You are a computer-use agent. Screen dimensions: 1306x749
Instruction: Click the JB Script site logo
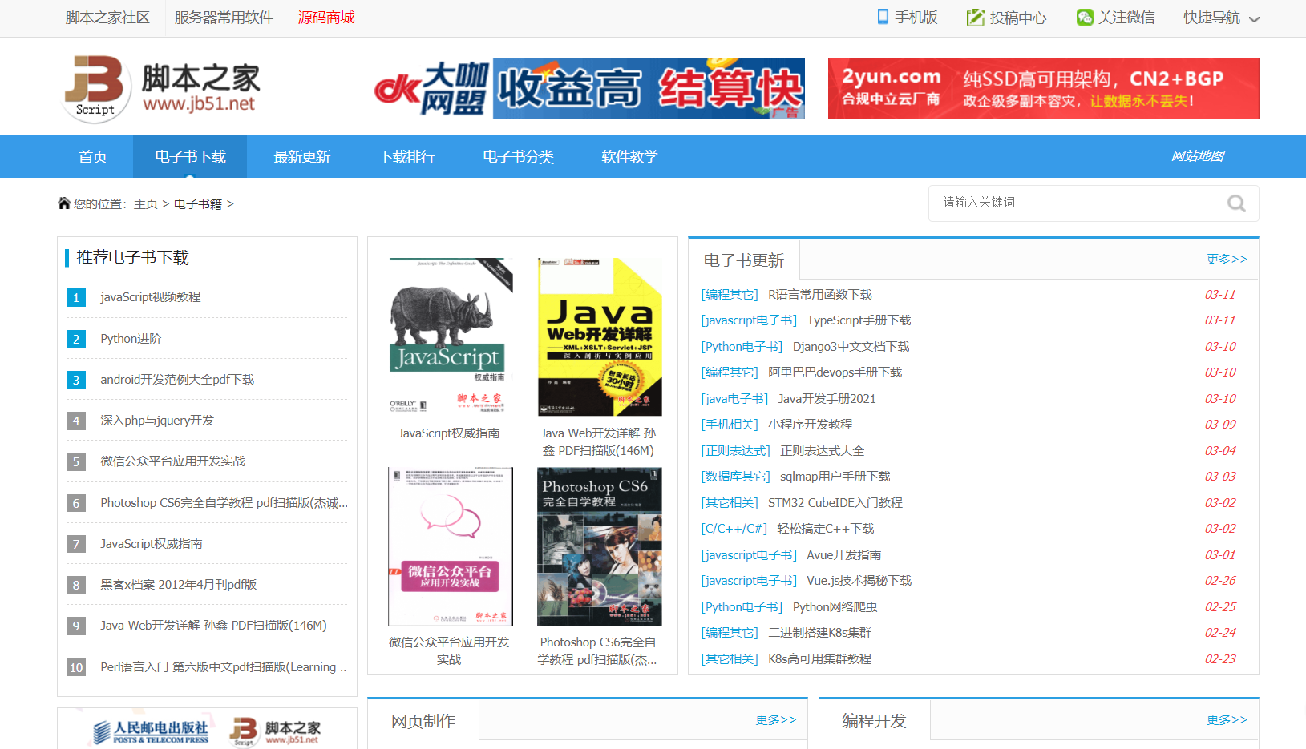[x=162, y=89]
